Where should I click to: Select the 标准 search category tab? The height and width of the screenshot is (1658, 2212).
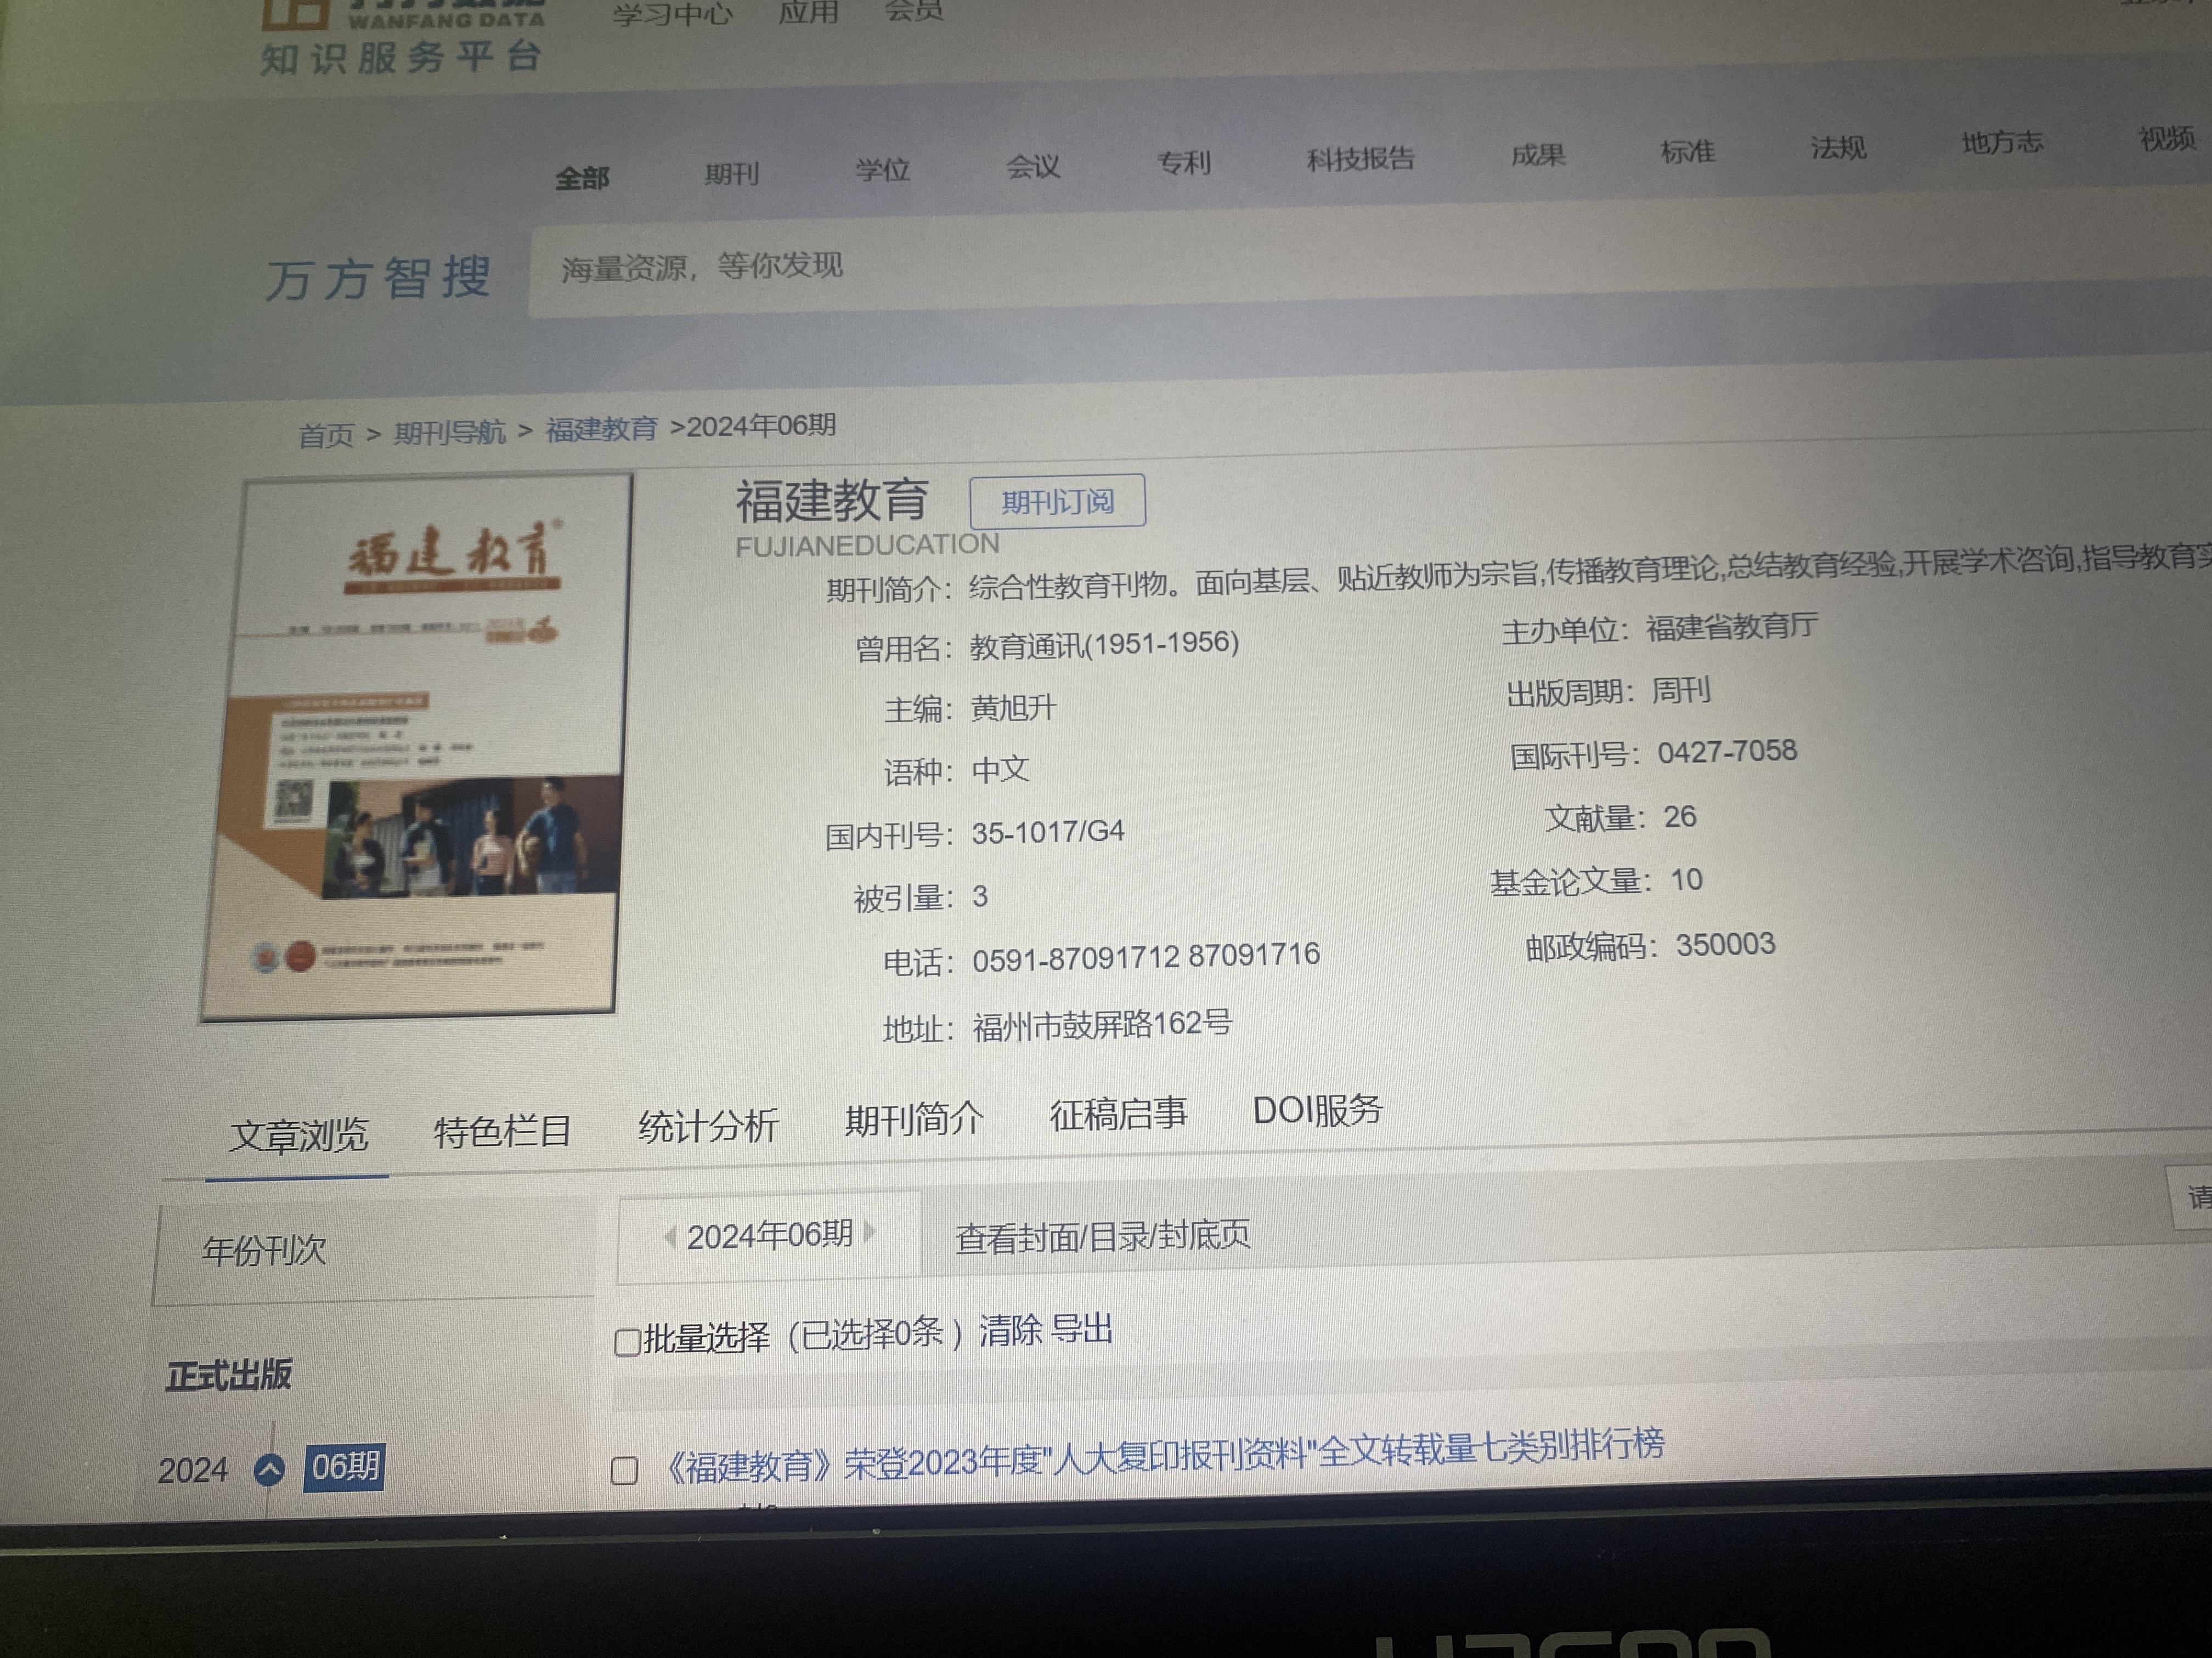point(1688,151)
